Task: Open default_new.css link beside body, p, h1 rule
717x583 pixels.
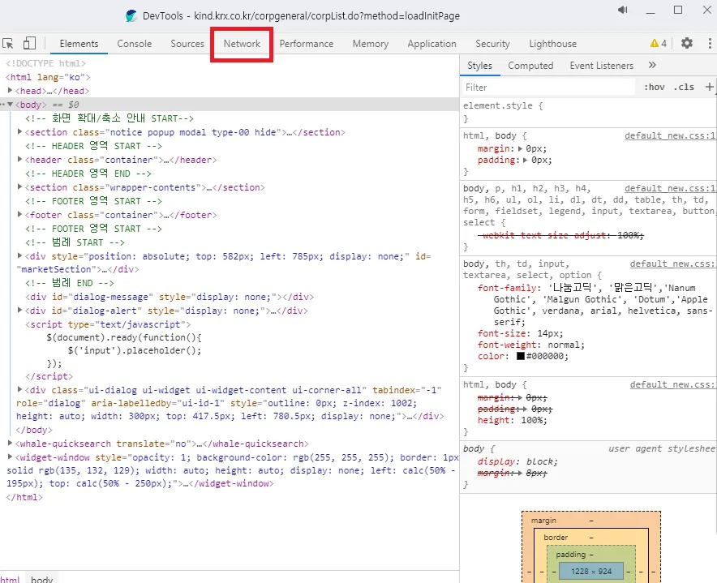Action: pos(670,188)
